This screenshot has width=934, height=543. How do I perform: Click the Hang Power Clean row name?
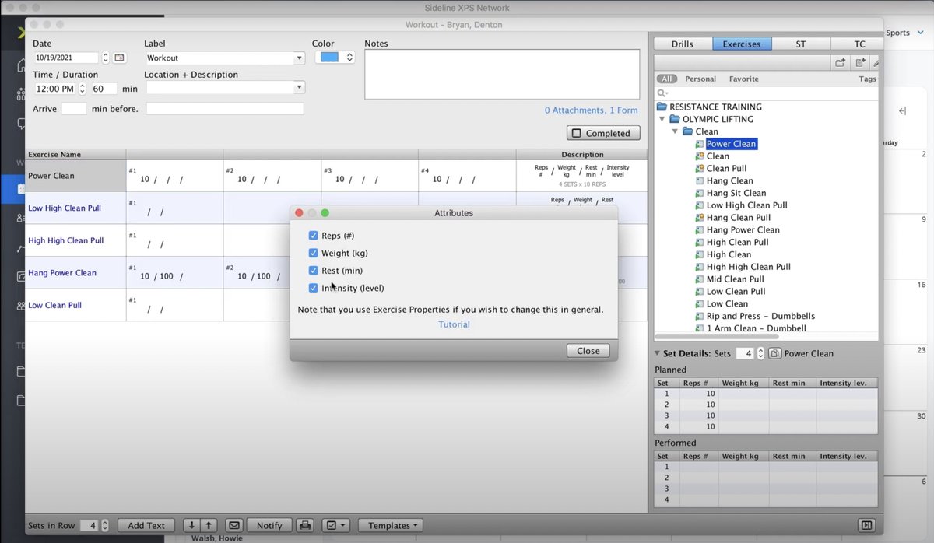tap(62, 273)
